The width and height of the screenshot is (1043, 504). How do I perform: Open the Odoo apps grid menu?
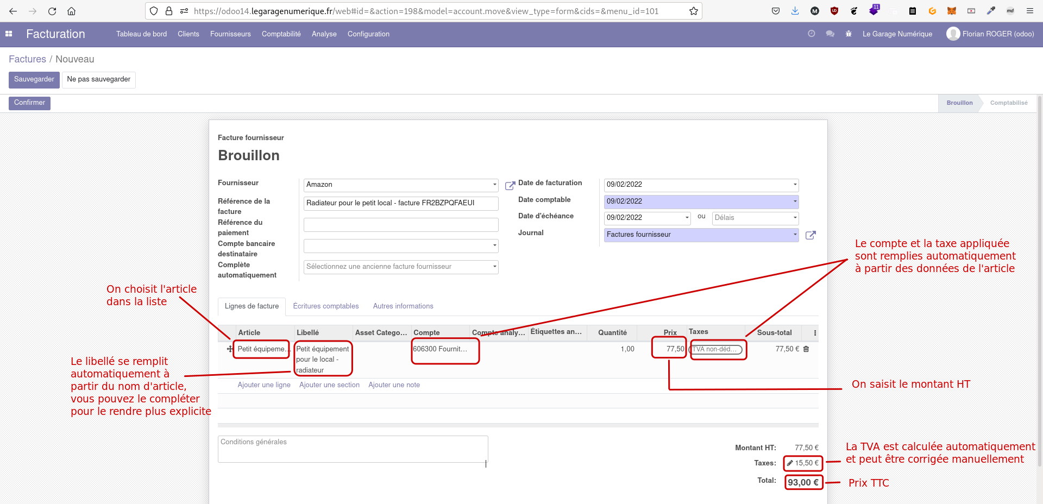(x=9, y=34)
